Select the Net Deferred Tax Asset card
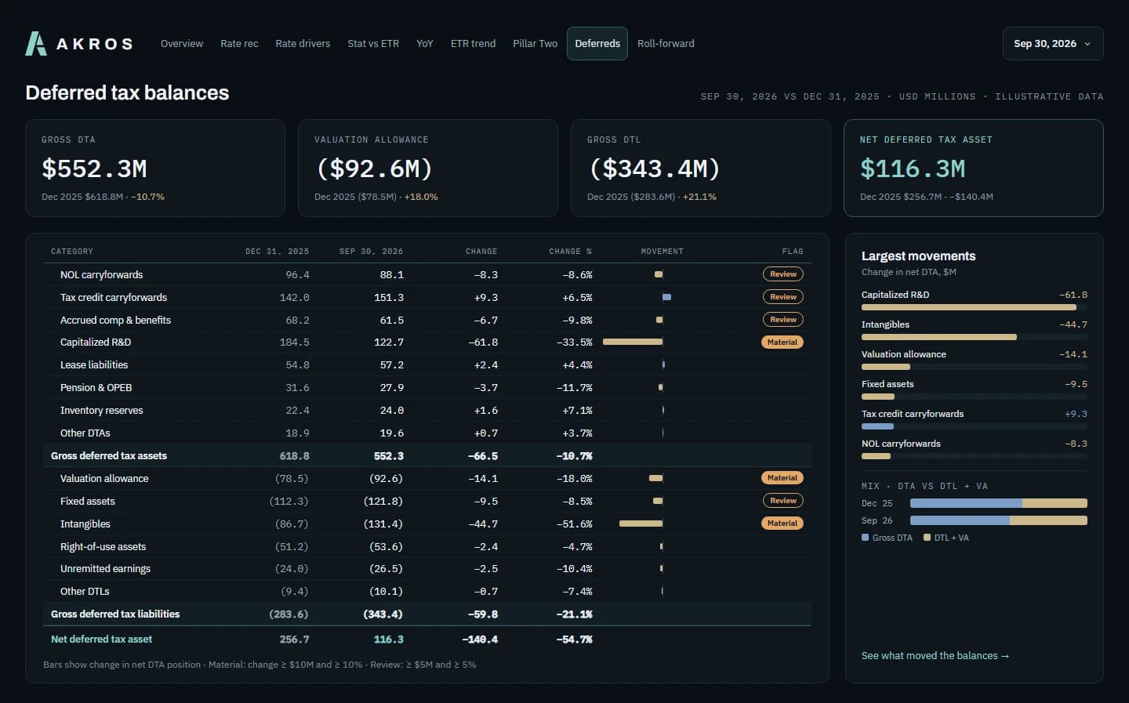Viewport: 1129px width, 703px height. pos(974,168)
